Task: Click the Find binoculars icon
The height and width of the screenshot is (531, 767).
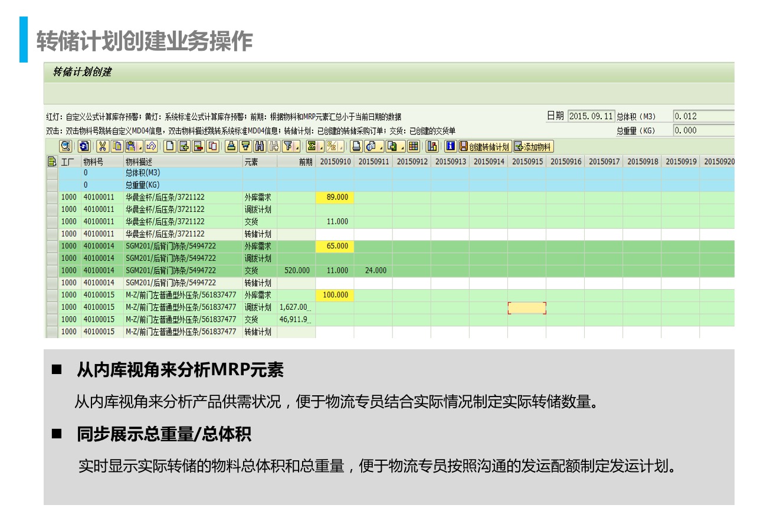Action: [260, 146]
